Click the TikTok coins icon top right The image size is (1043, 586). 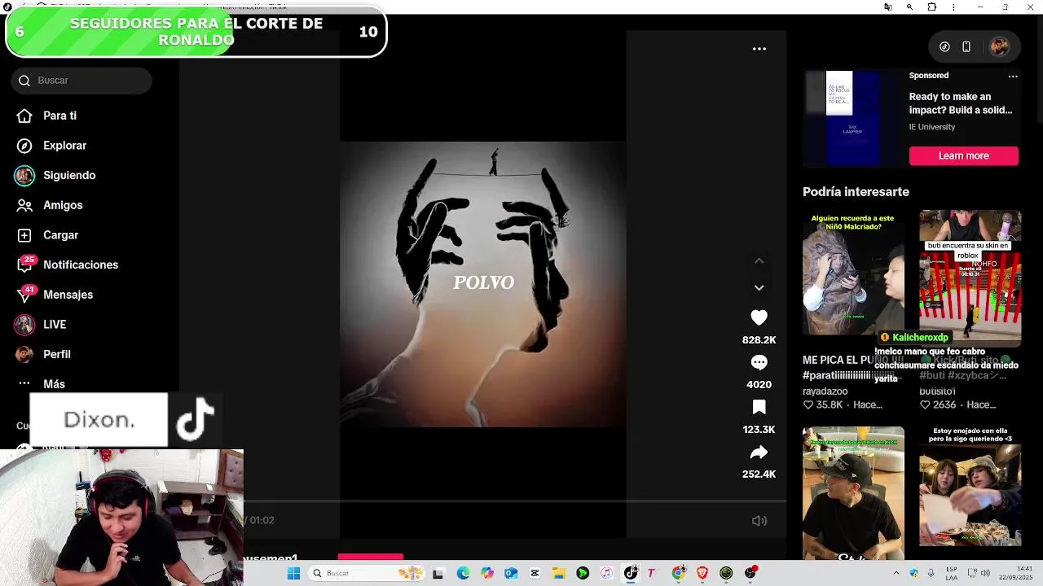944,47
